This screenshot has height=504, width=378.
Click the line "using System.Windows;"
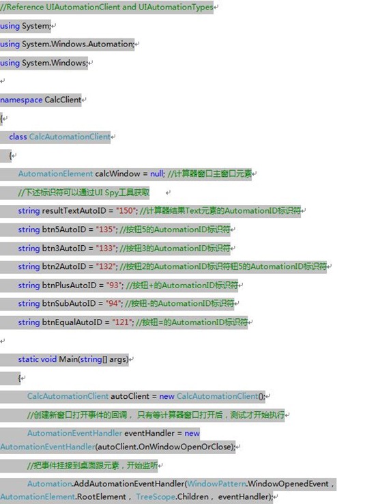[44, 63]
